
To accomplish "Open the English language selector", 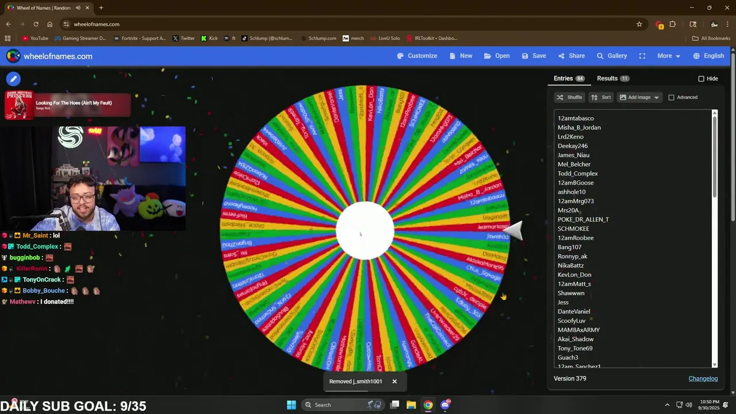I will [708, 56].
